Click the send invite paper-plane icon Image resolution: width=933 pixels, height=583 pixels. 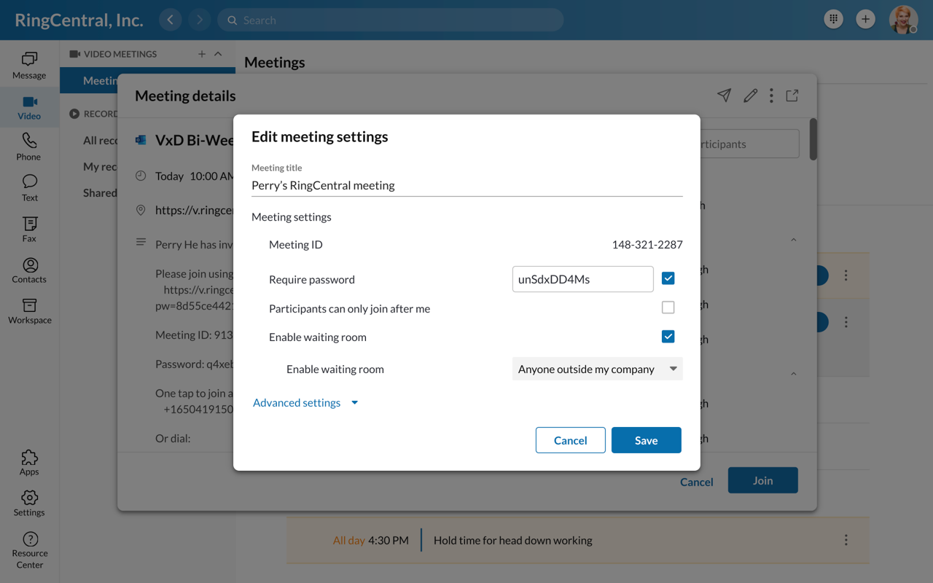tap(724, 95)
